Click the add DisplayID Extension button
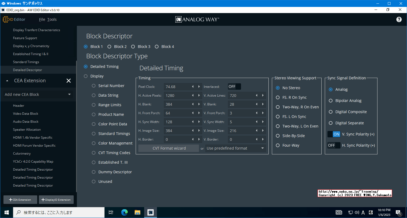This screenshot has width=407, height=218. [56, 200]
